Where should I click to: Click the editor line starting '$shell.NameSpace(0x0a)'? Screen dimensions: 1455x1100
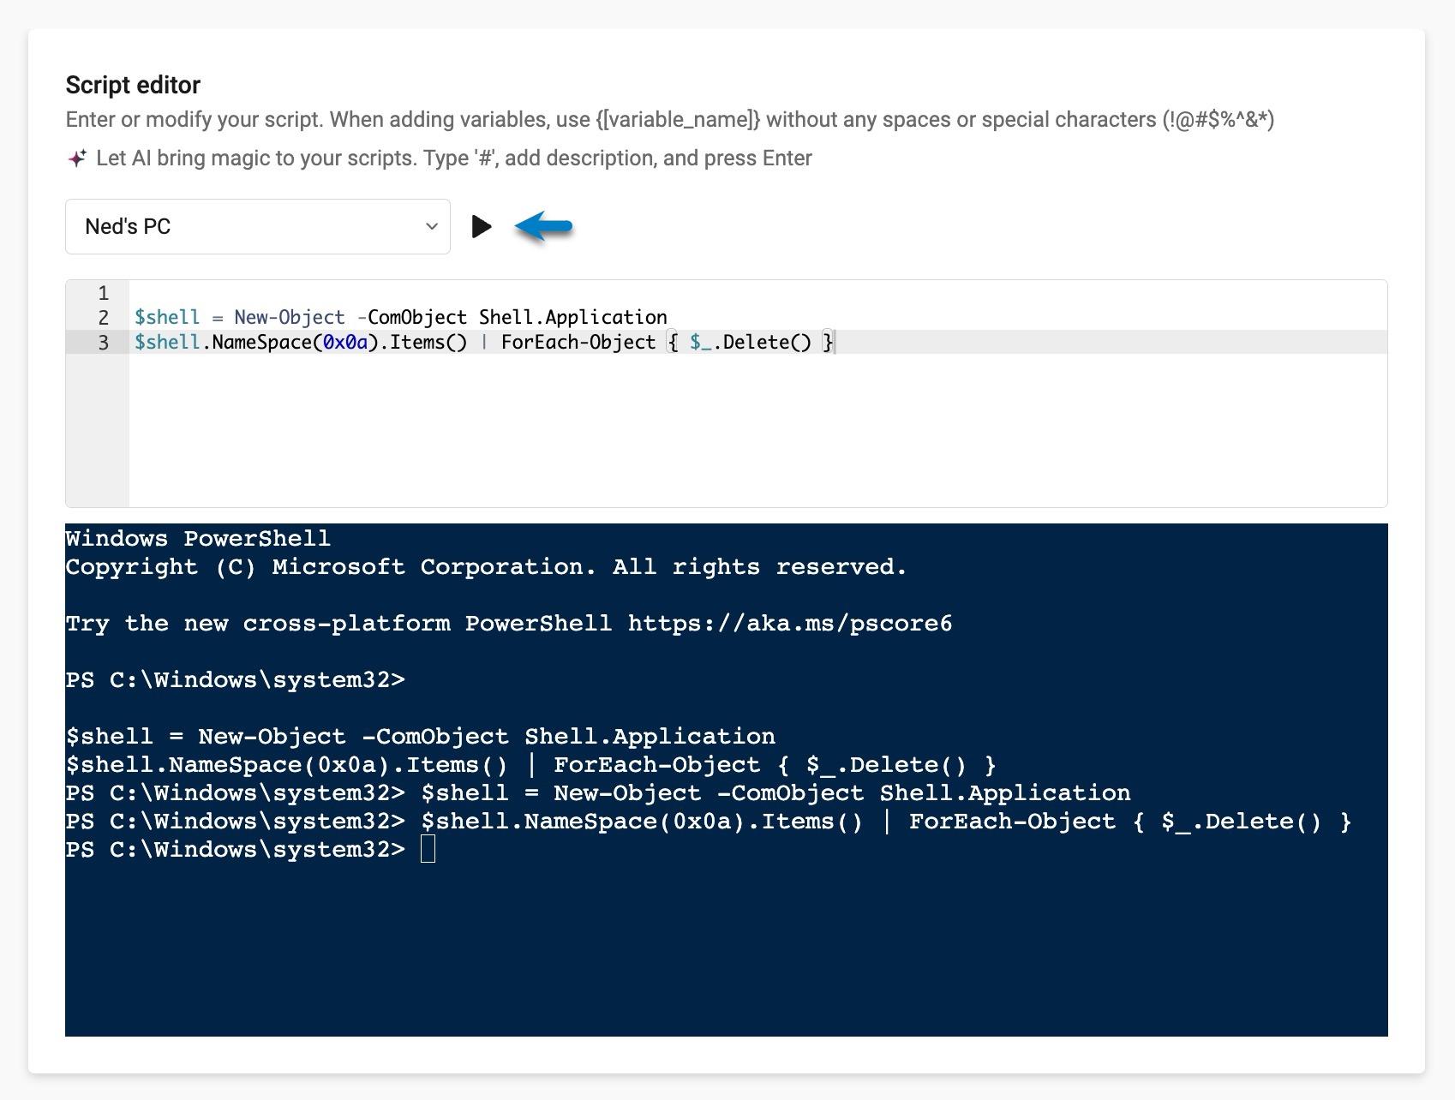(x=484, y=343)
